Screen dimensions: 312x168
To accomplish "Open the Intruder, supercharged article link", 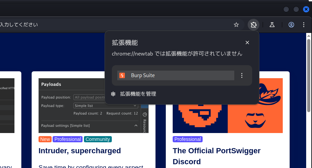I will (x=79, y=151).
